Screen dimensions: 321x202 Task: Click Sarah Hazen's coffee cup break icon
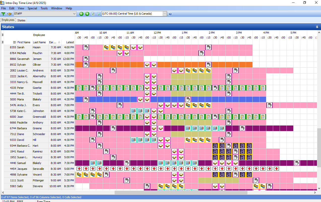point(86,47)
